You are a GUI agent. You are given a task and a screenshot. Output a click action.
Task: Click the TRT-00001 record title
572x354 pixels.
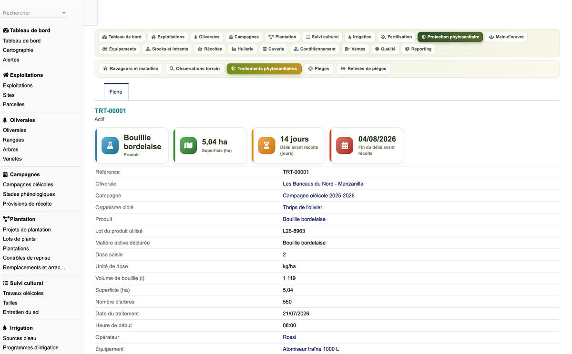click(x=111, y=111)
